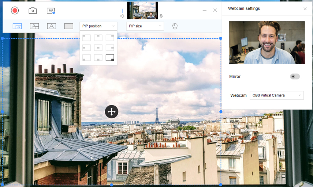The width and height of the screenshot is (313, 187).
Task: Toggle the PIP mode icon
Action: pos(51,11)
